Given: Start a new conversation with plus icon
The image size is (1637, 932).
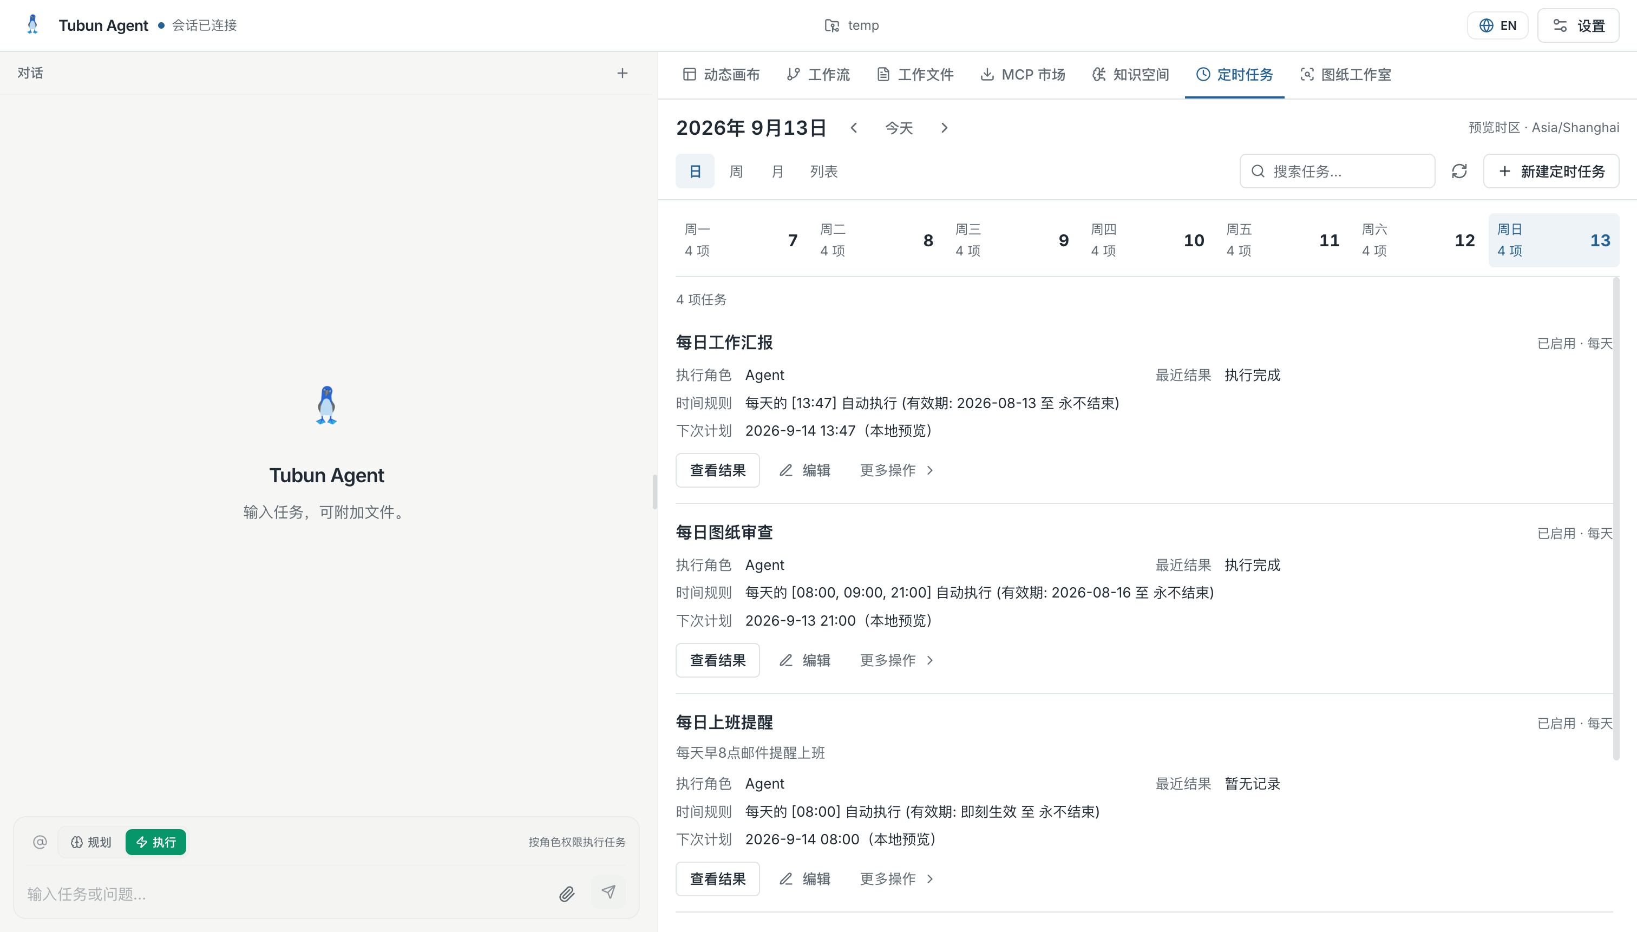Looking at the screenshot, I should 623,73.
